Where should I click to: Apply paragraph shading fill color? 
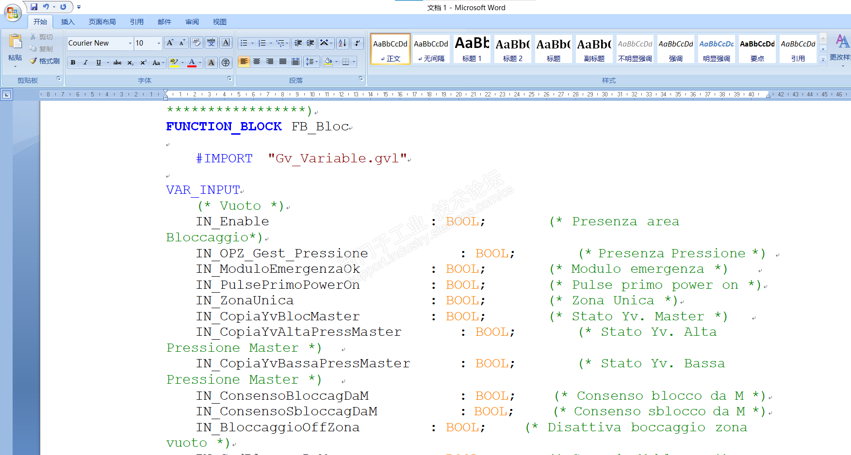coord(328,62)
